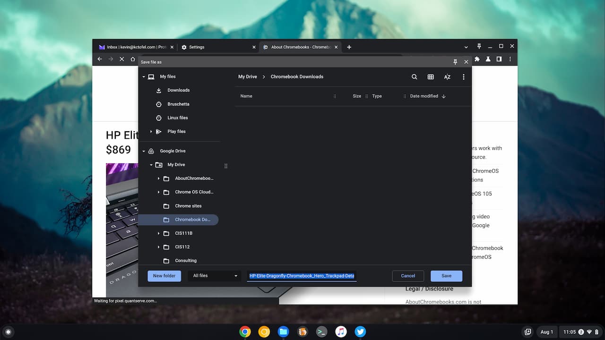Select My files root in sidebar

click(167, 76)
